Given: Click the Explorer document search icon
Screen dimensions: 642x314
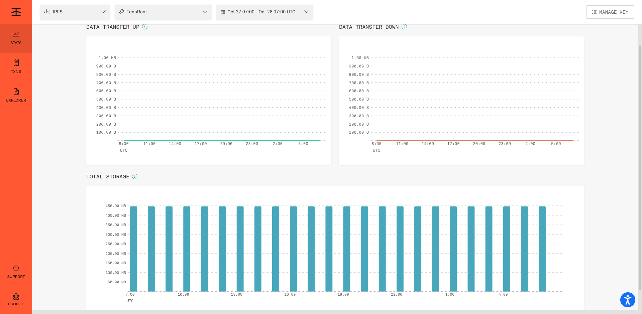Looking at the screenshot, I should tap(16, 92).
